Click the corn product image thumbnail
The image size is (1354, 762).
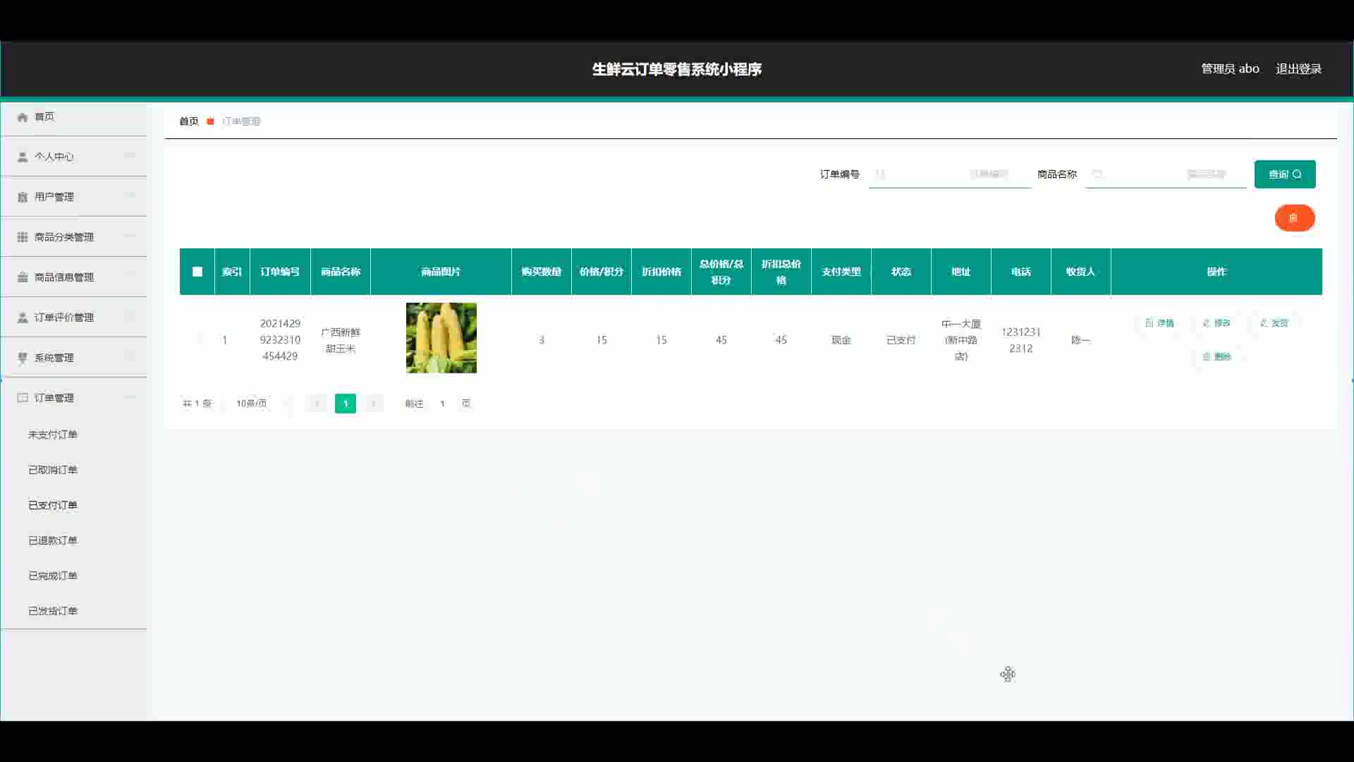(x=441, y=338)
